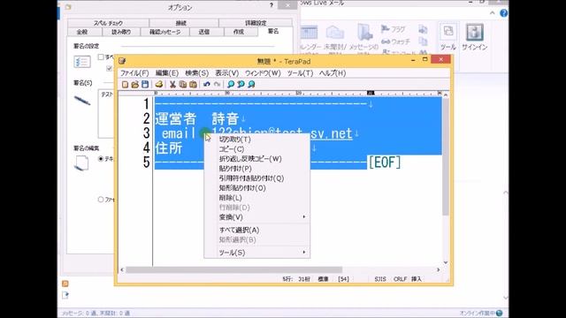Open the 表示(V) menu in TeraPad

(226, 73)
